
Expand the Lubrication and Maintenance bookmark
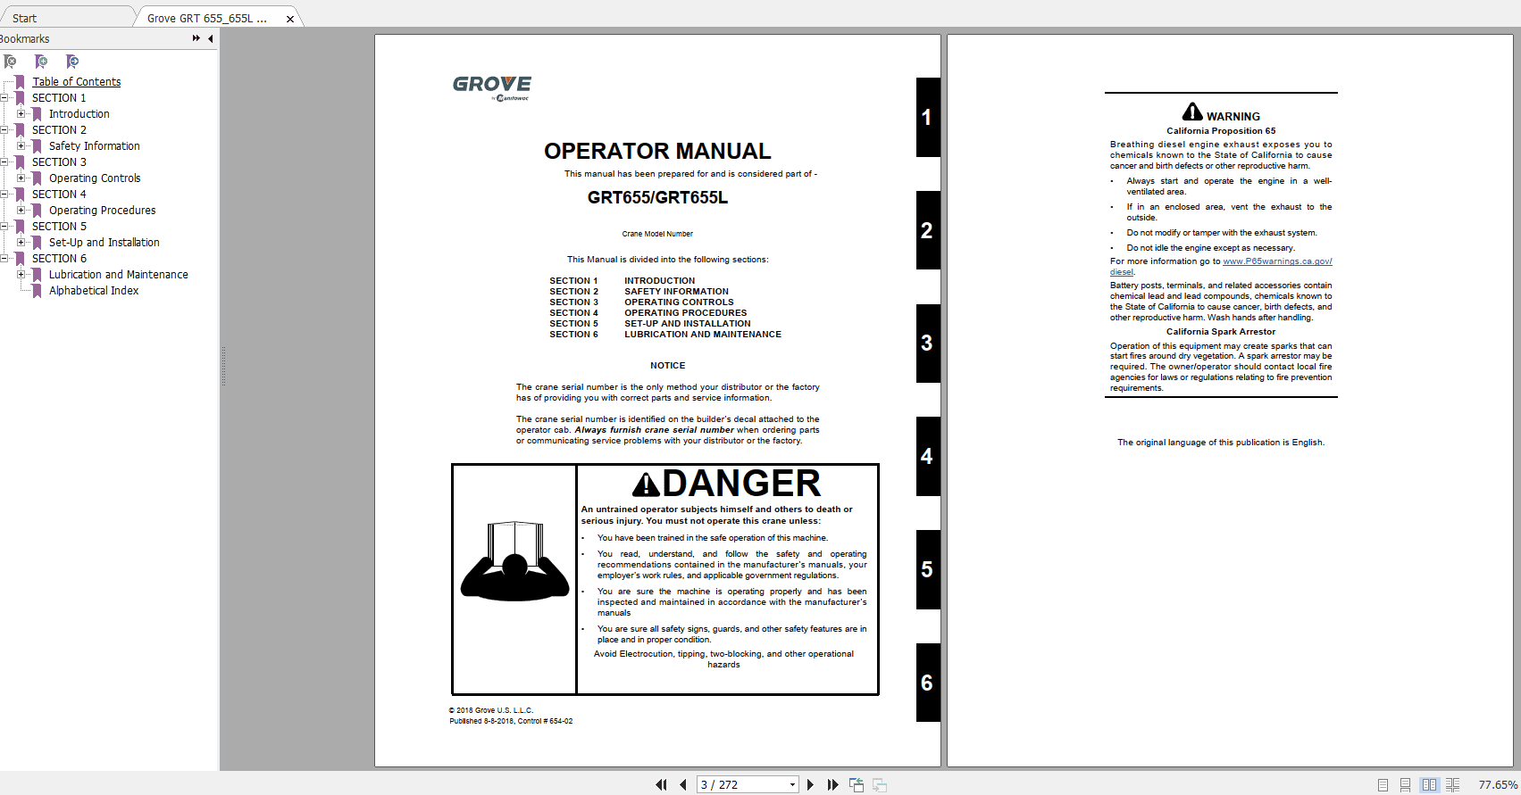pos(21,275)
